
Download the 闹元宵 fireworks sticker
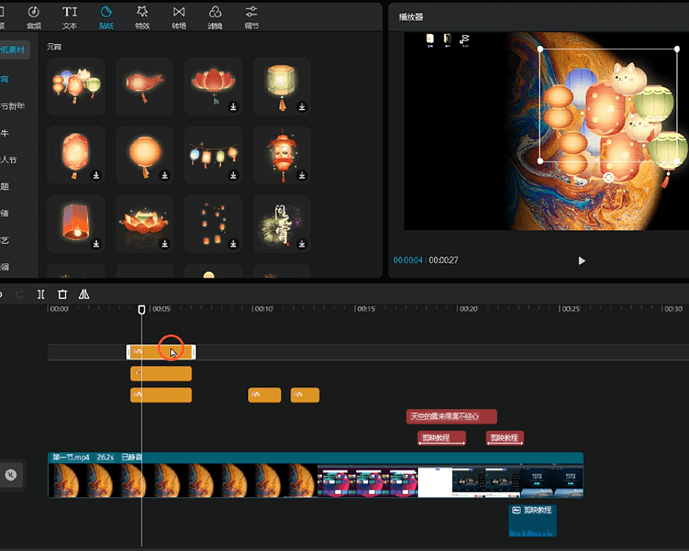302,244
